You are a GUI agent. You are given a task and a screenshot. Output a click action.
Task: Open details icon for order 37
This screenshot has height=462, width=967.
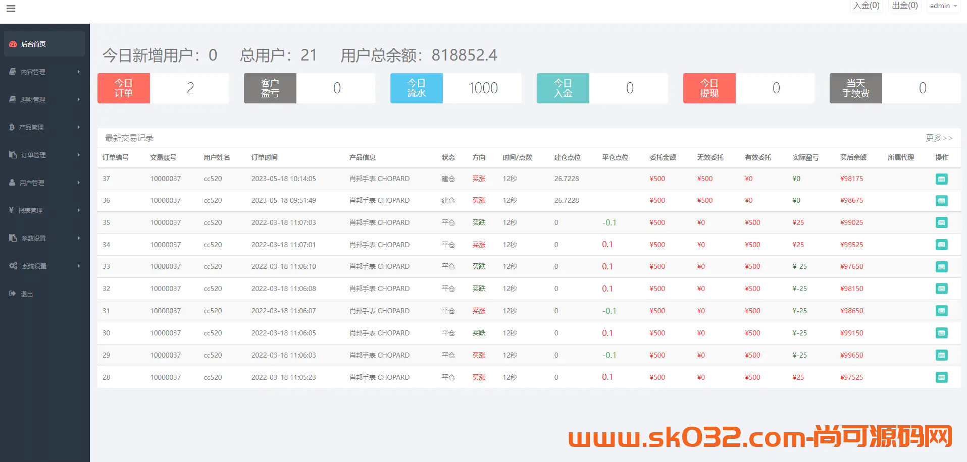[x=942, y=179]
